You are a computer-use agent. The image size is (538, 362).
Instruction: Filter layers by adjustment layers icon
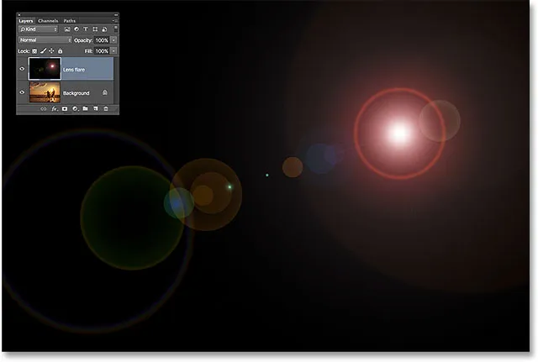pyautogui.click(x=76, y=29)
